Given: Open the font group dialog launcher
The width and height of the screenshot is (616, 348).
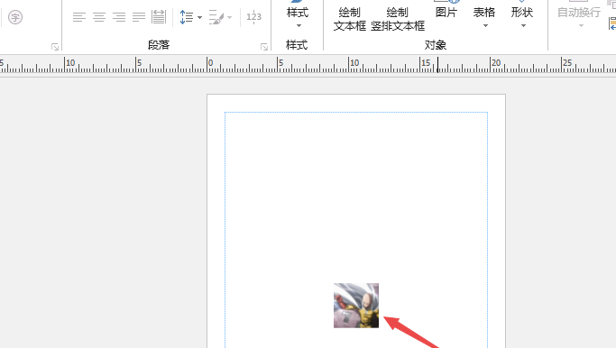Looking at the screenshot, I should point(55,47).
